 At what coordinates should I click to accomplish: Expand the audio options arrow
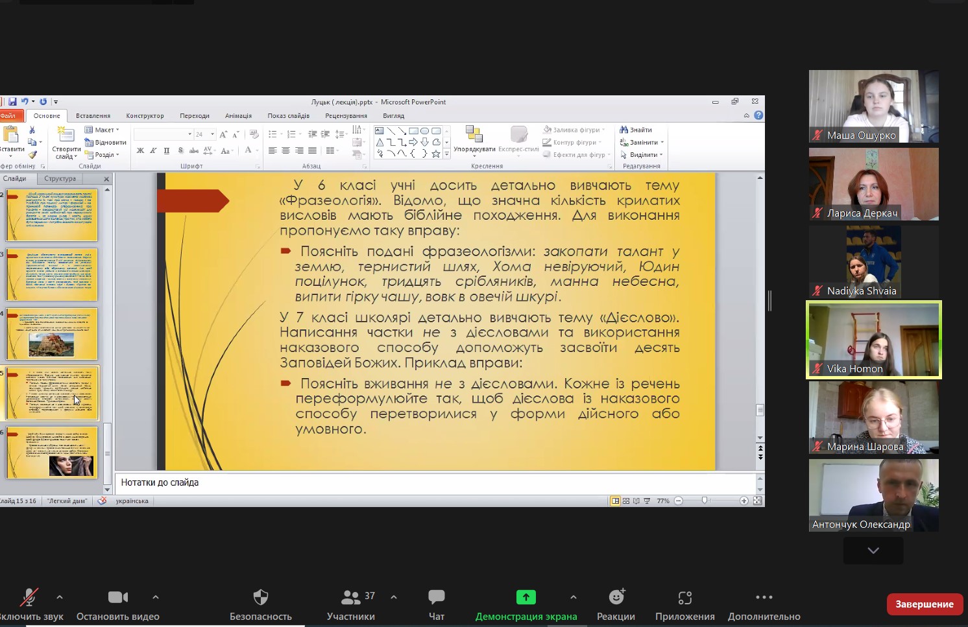tap(60, 597)
